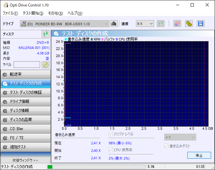Image resolution: width=215 pixels, height=170 pixels.
Task: Click the disc icon beside 追加テスト
Action: (x=5, y=147)
